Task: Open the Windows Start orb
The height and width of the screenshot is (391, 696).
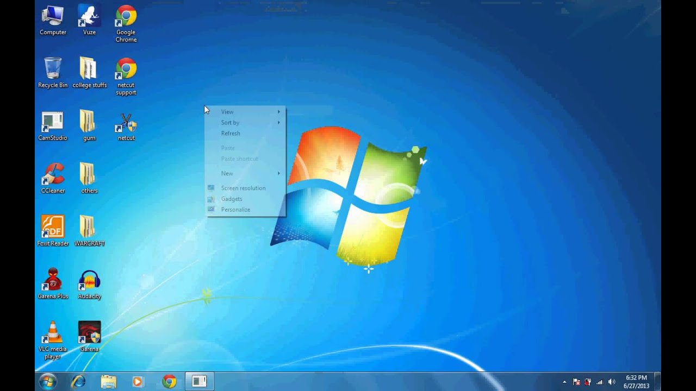Action: (x=48, y=382)
